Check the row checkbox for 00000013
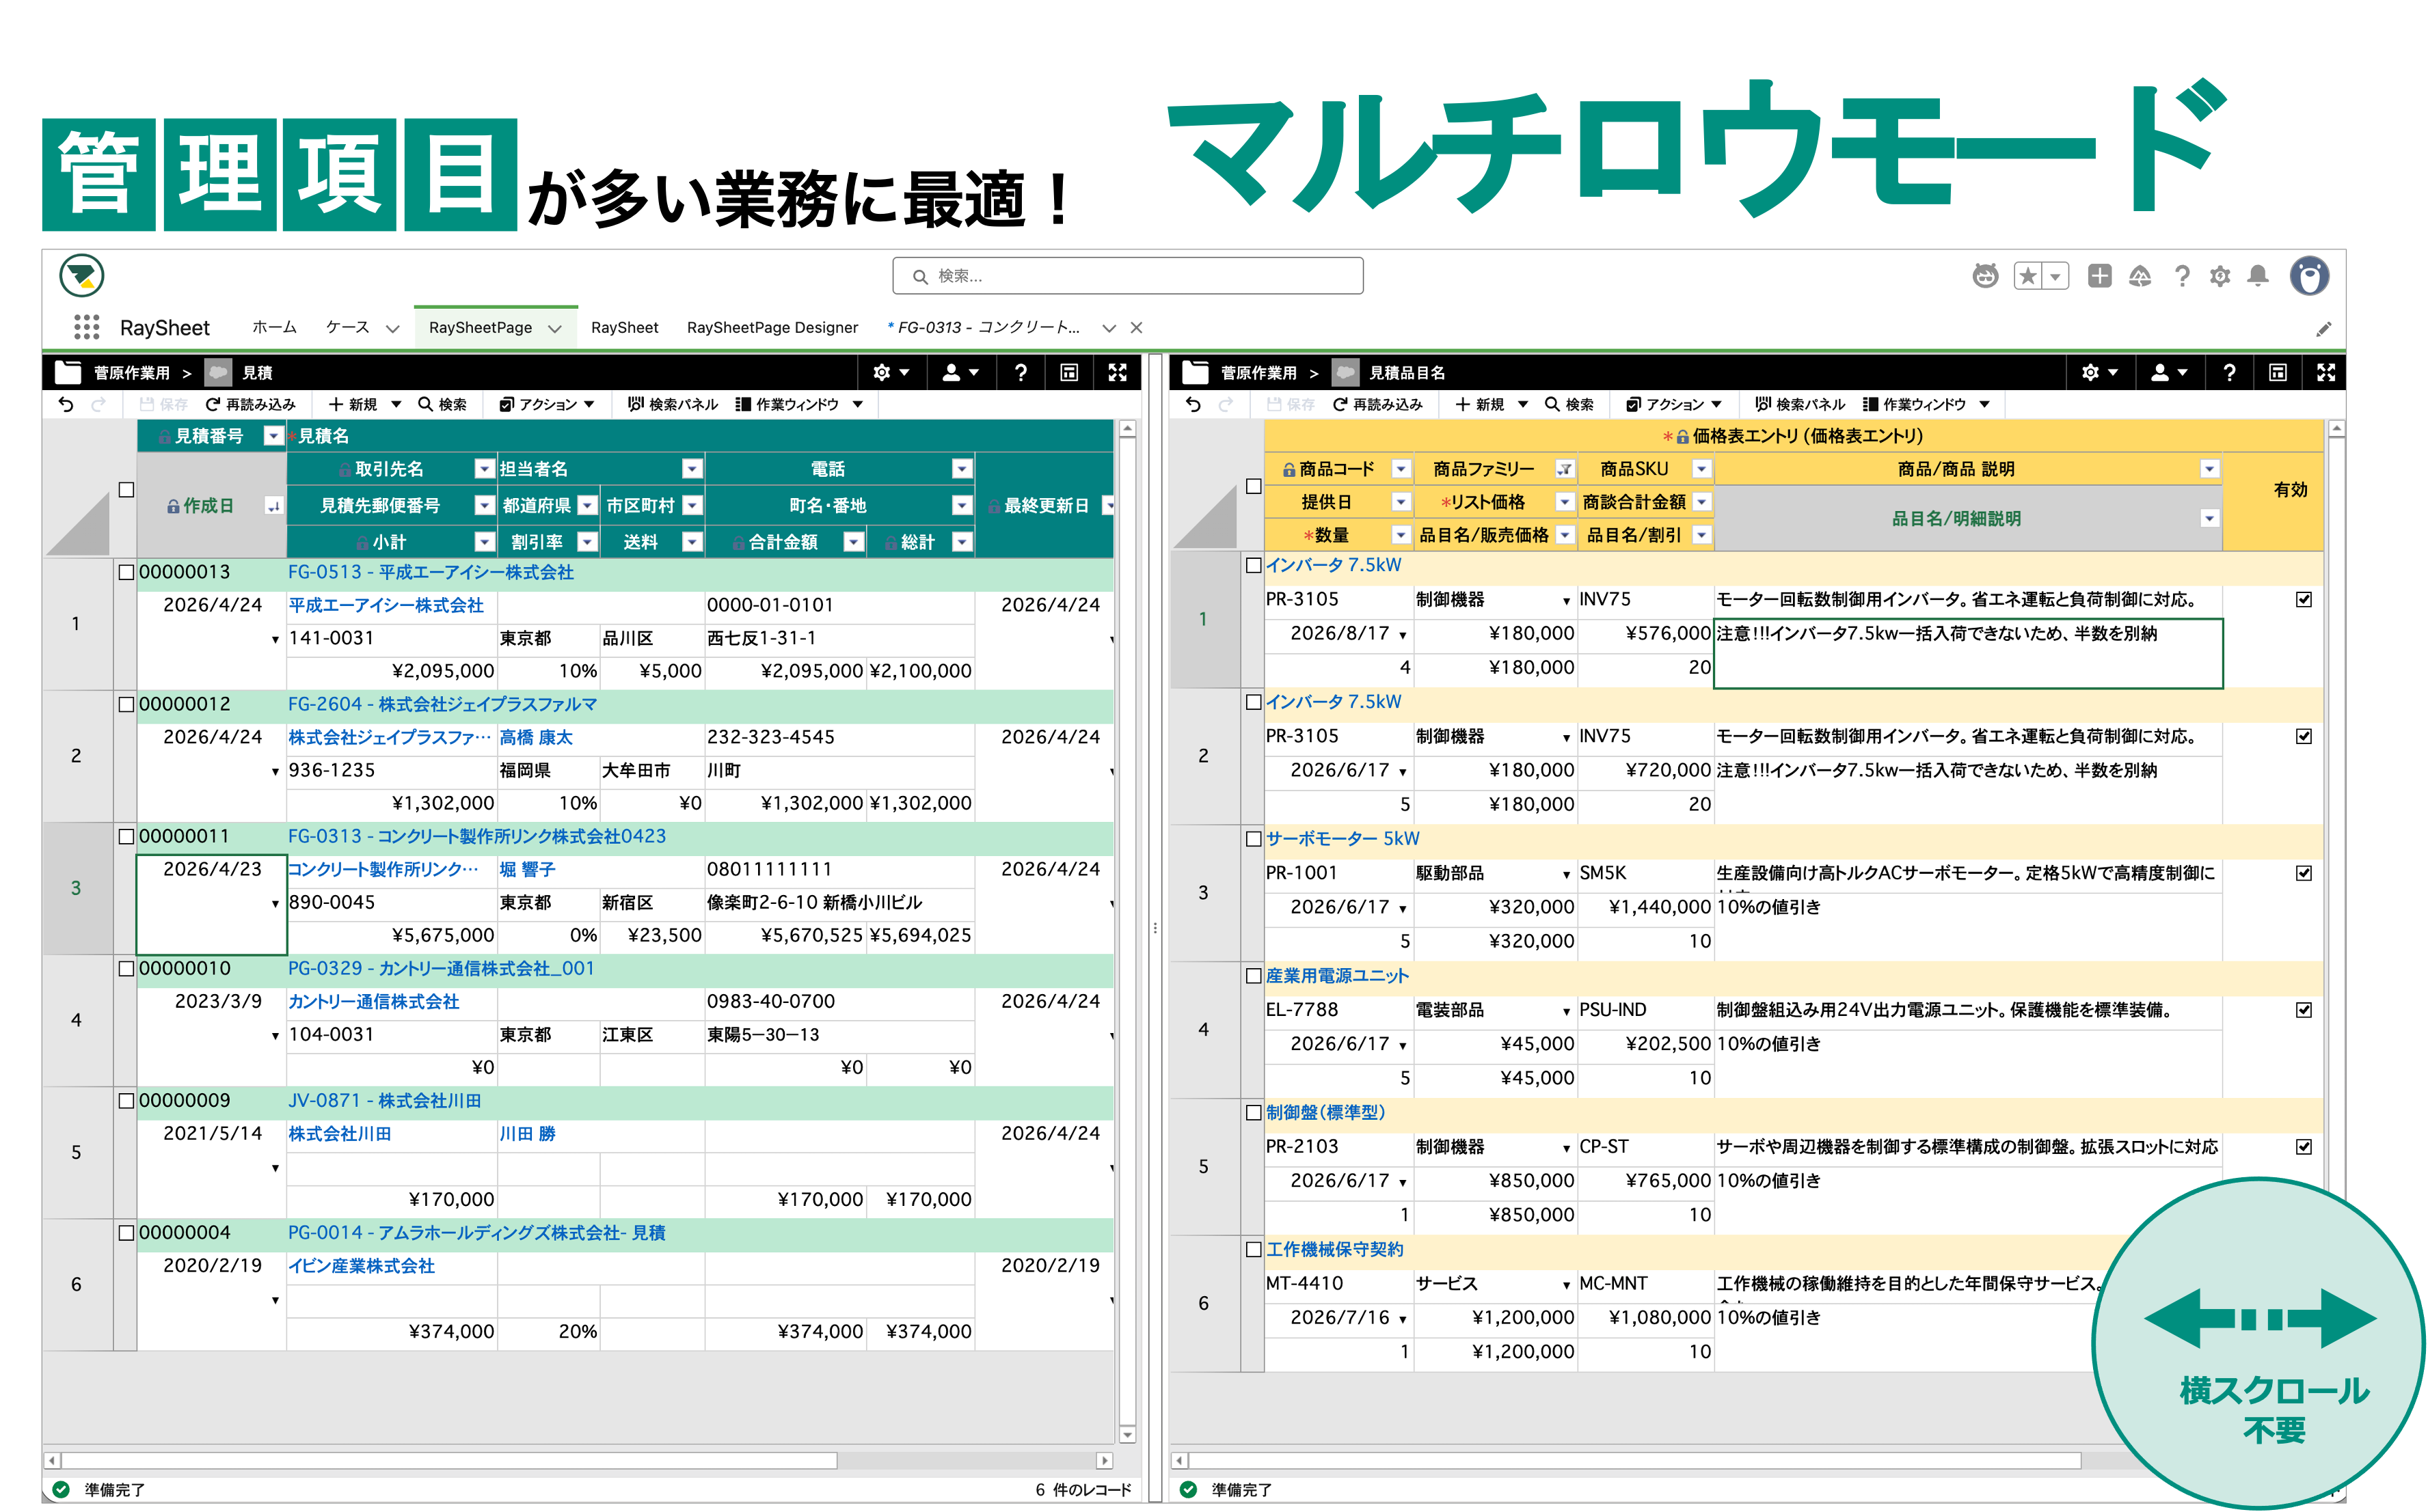This screenshot has height=1512, width=2428. click(126, 572)
